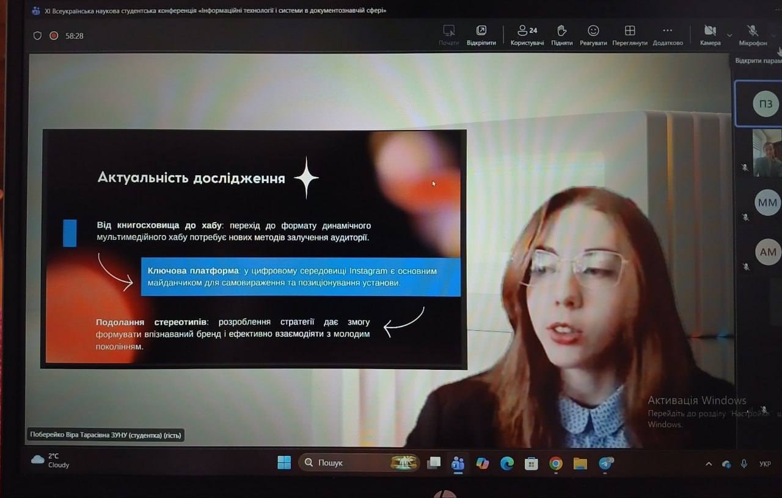Expand camera options dropdown arrow
Image resolution: width=782 pixels, height=498 pixels.
(x=729, y=35)
